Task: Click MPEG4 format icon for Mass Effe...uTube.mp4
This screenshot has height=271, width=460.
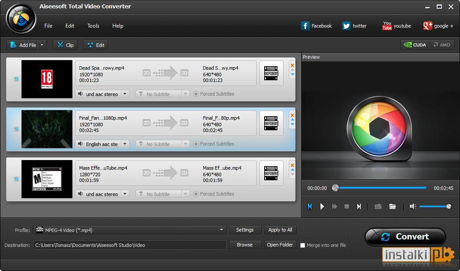Action: pos(271,173)
